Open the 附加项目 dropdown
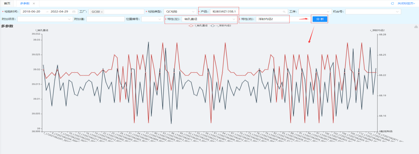The height and width of the screenshot is (154, 419). click(x=45, y=19)
